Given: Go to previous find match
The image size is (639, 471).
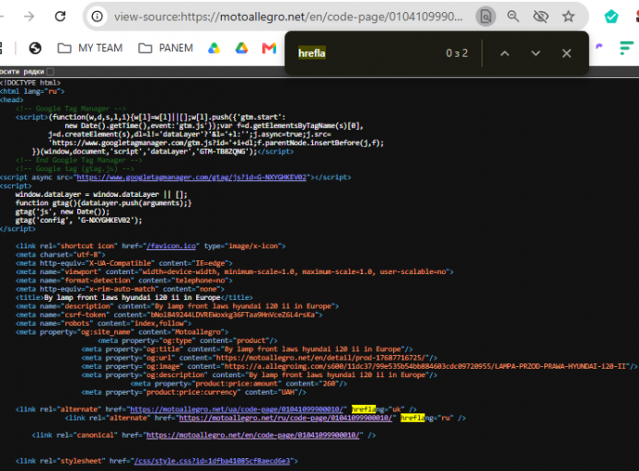Looking at the screenshot, I should pyautogui.click(x=505, y=53).
